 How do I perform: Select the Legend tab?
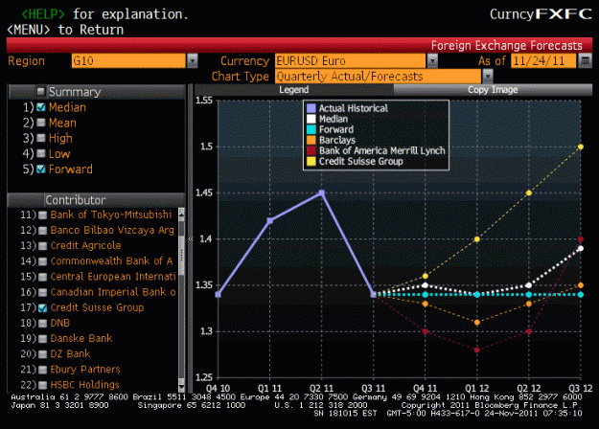[294, 90]
